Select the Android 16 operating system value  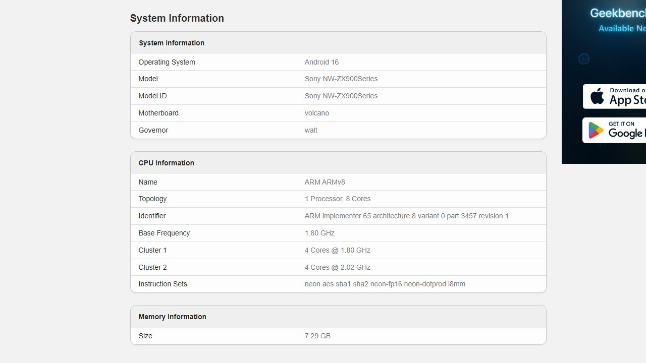click(321, 62)
